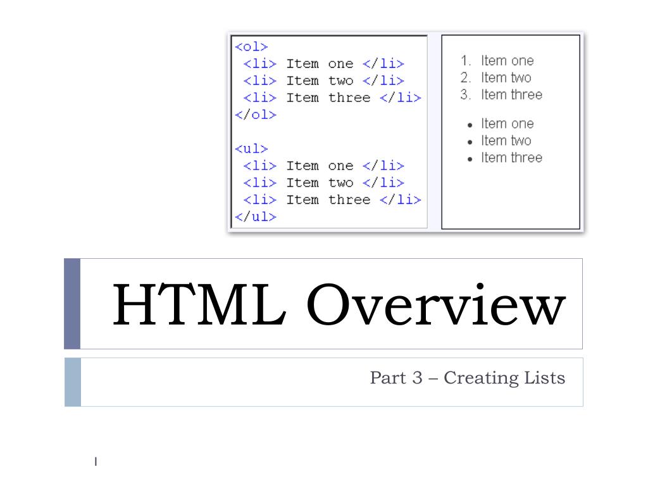Click the opening <ul> tag in code
648x486 pixels.
click(251, 148)
